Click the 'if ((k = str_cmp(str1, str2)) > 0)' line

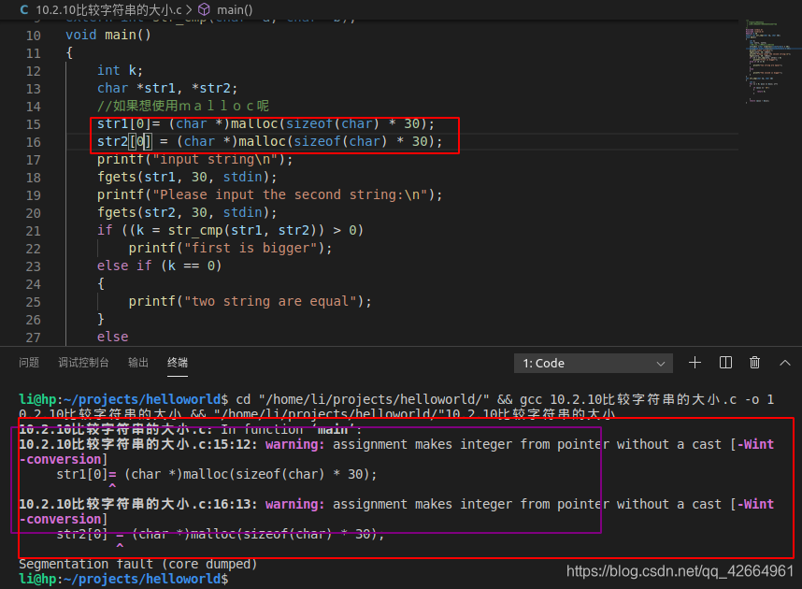[x=230, y=230]
